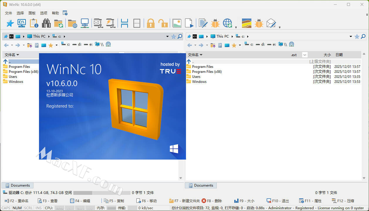Click the folder synchronize icon in toolbar

(x=58, y=23)
